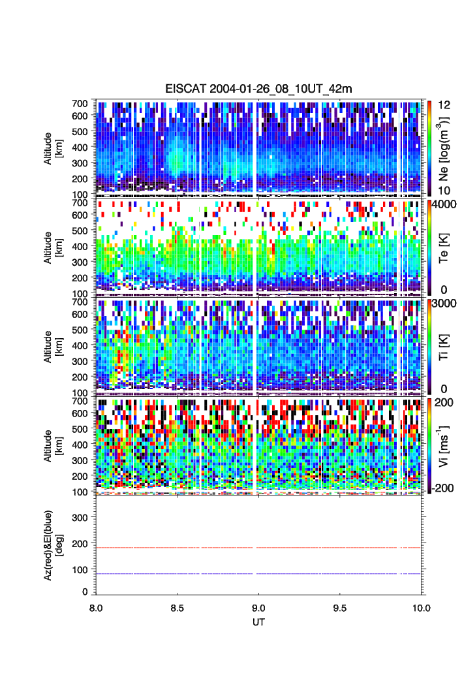The image size is (462, 694).
Task: Click the Te electron temperature color bar
Action: tap(429, 247)
